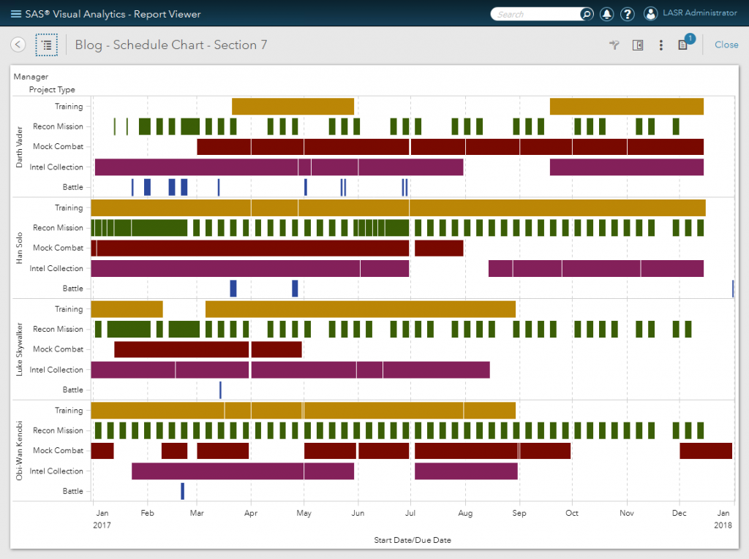Viewport: 749px width, 559px height.
Task: Select Obi-Wan Kenobi's Battle marker near March
Action: point(181,491)
